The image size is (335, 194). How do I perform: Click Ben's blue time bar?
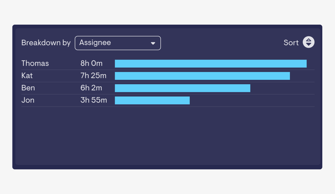tap(183, 88)
